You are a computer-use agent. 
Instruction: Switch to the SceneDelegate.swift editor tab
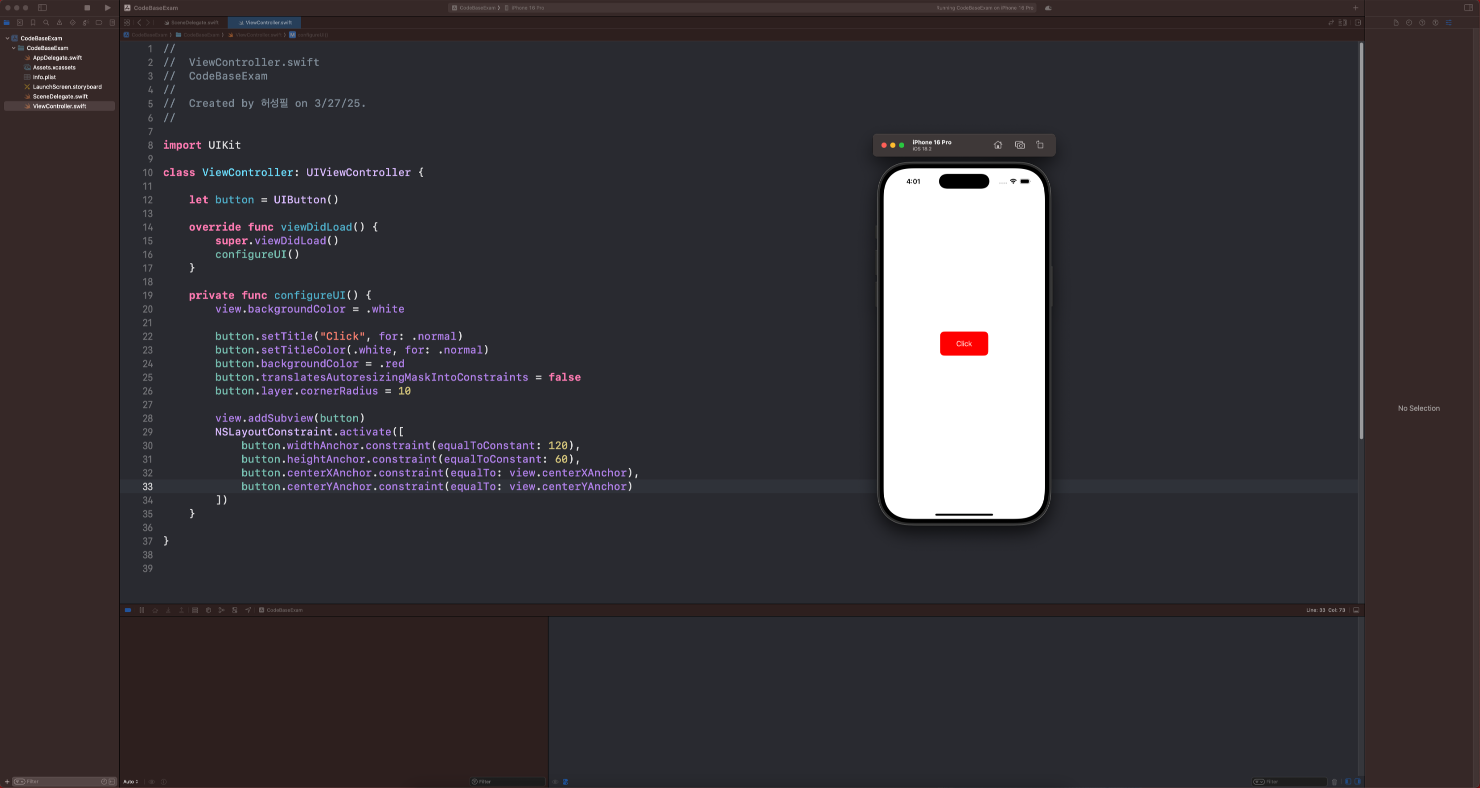[x=191, y=23]
